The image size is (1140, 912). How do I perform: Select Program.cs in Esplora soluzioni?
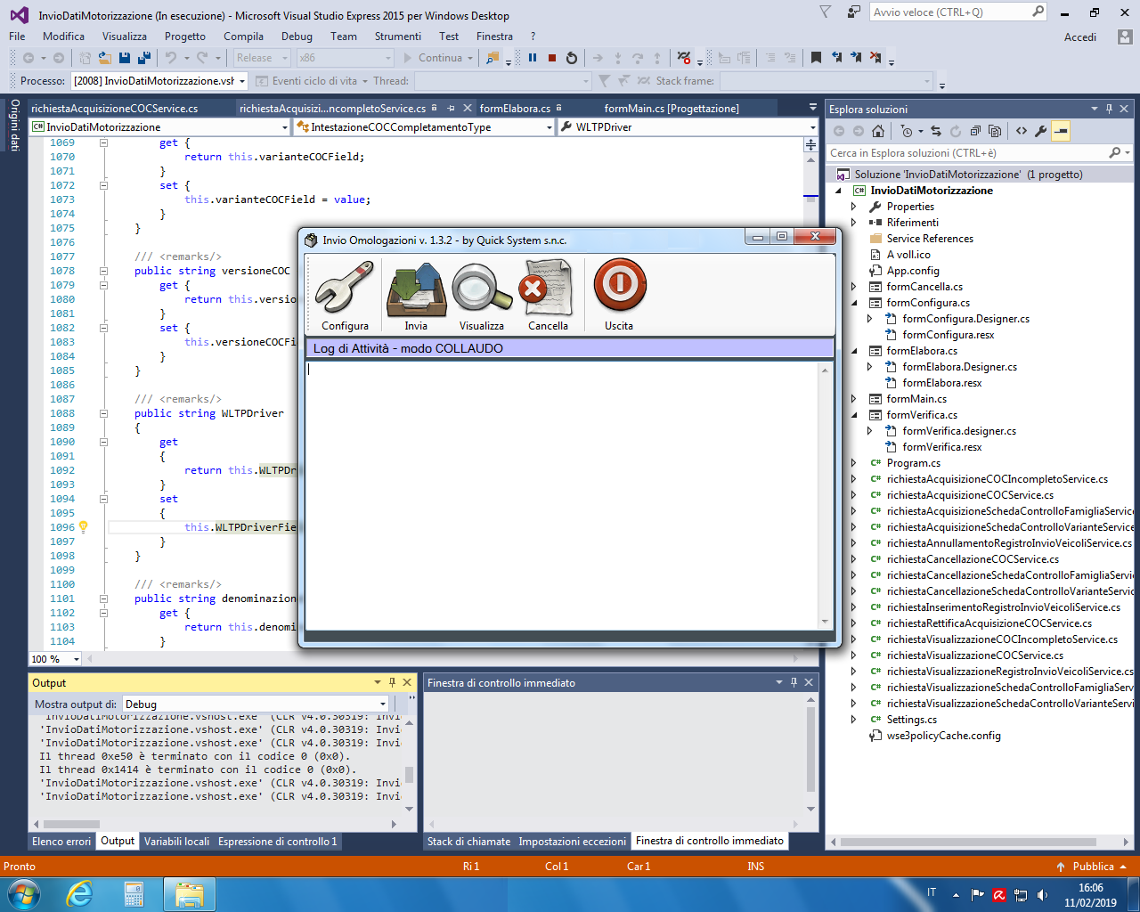pyautogui.click(x=913, y=463)
